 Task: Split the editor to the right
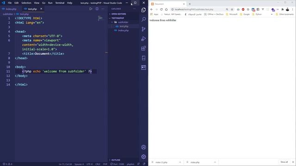[x=97, y=9]
